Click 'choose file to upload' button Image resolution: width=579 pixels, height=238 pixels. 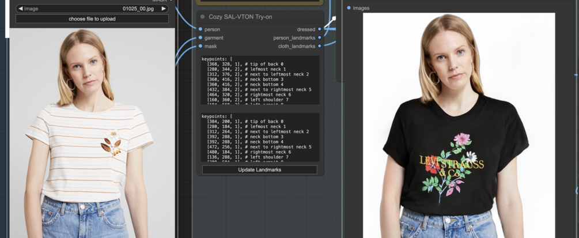pyautogui.click(x=92, y=19)
